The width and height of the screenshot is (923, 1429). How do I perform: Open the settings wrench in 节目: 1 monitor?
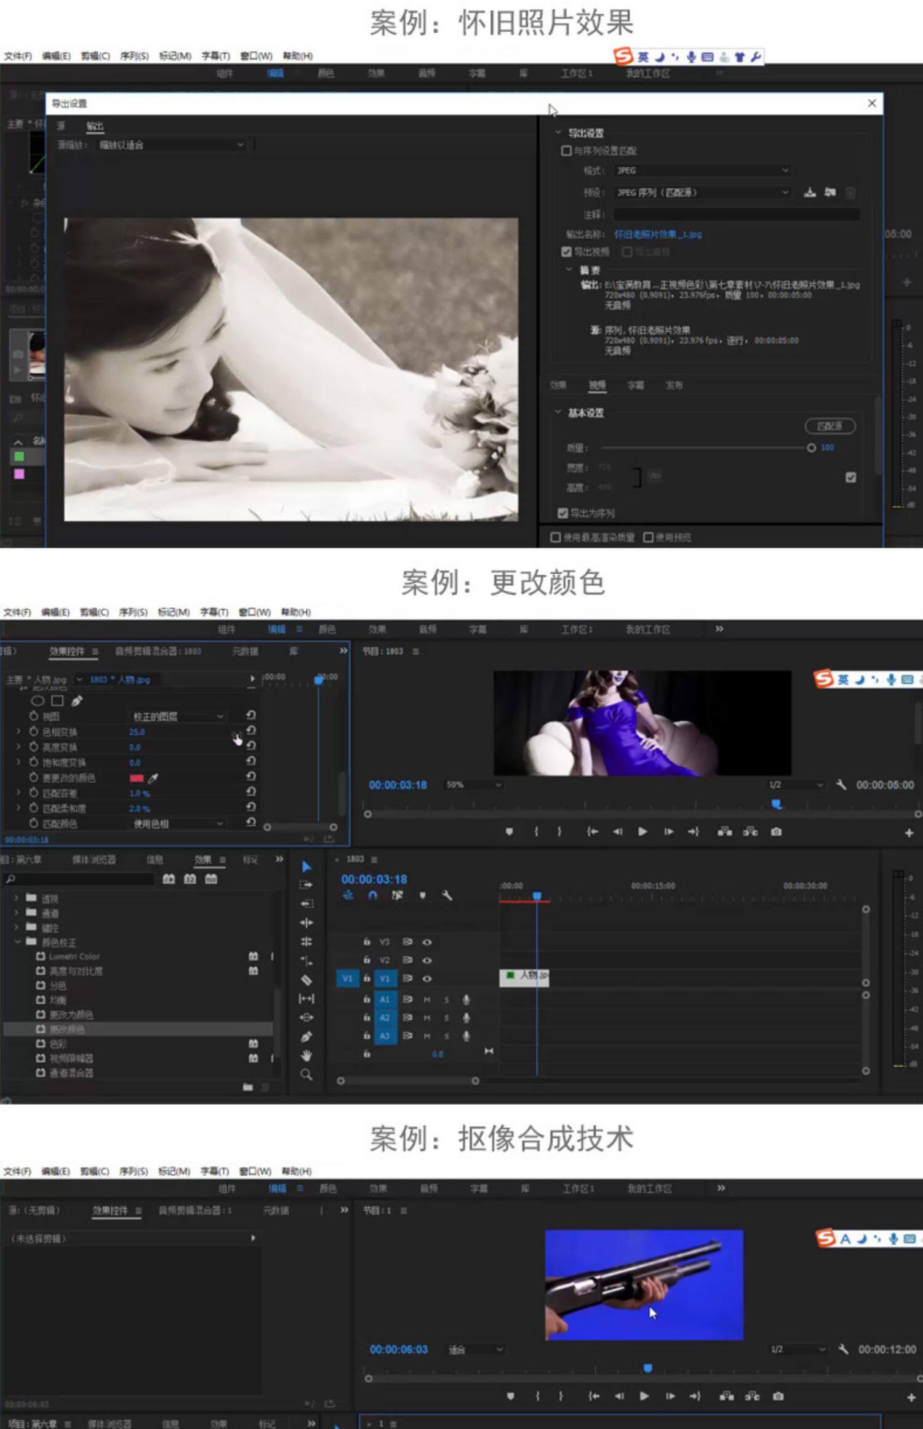[x=844, y=1349]
